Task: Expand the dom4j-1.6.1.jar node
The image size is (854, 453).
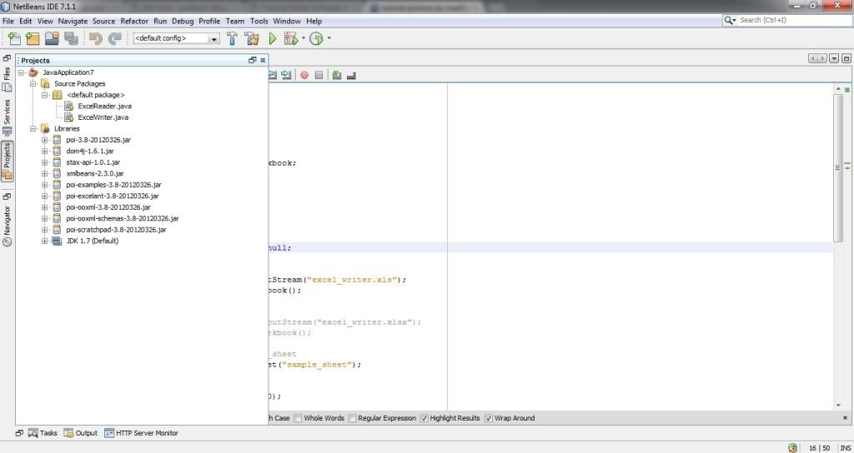Action: tap(45, 152)
